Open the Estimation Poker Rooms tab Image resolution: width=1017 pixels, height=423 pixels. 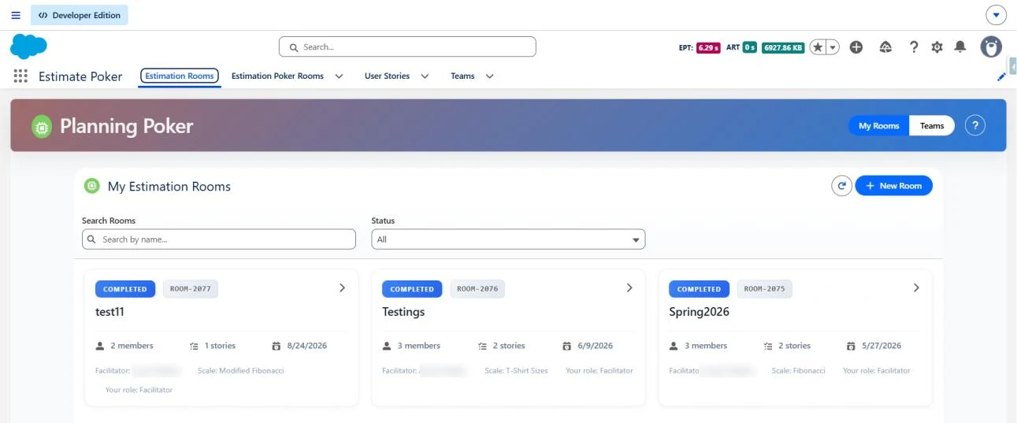click(277, 76)
